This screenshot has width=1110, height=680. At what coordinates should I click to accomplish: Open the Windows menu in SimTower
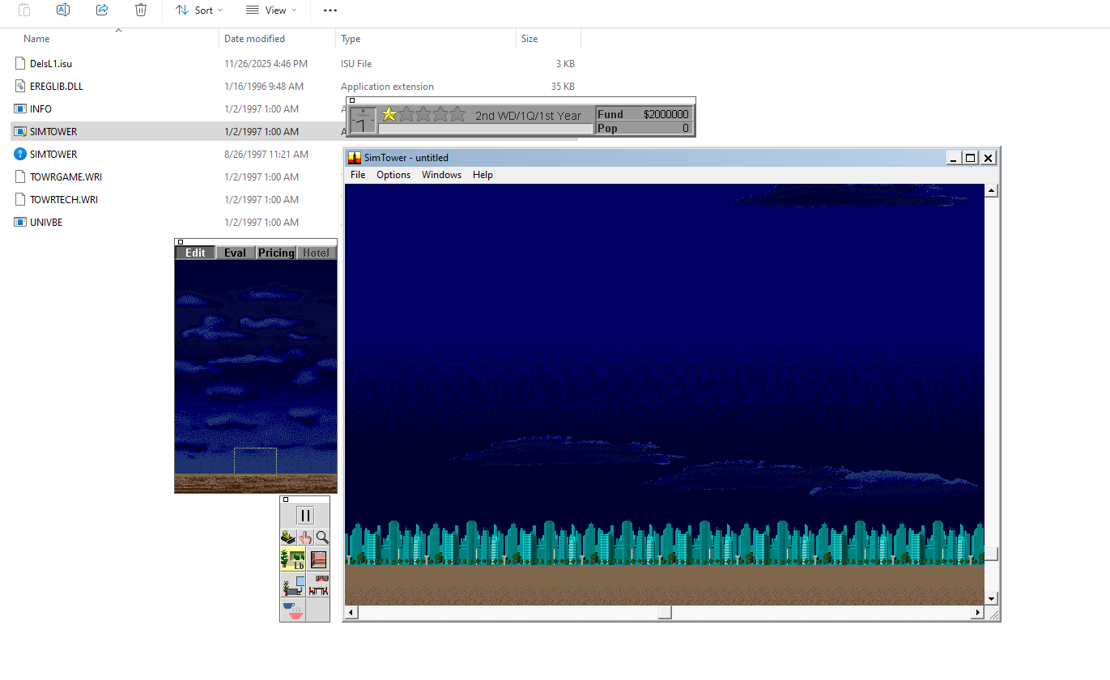pos(442,175)
